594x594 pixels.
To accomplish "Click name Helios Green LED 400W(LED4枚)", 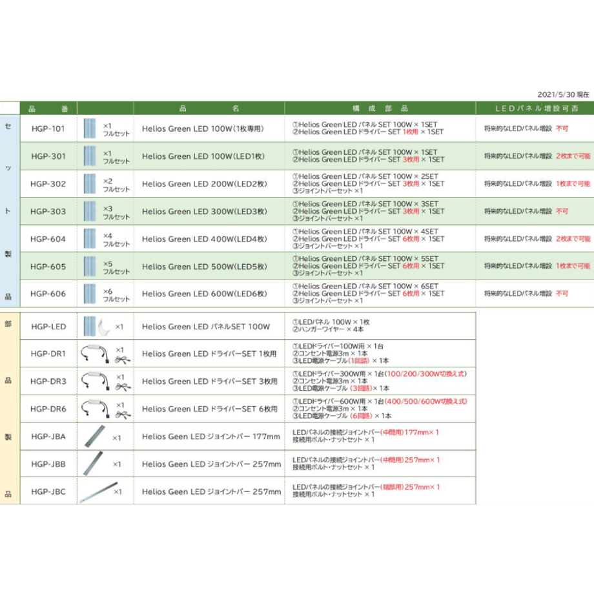I will [x=205, y=239].
